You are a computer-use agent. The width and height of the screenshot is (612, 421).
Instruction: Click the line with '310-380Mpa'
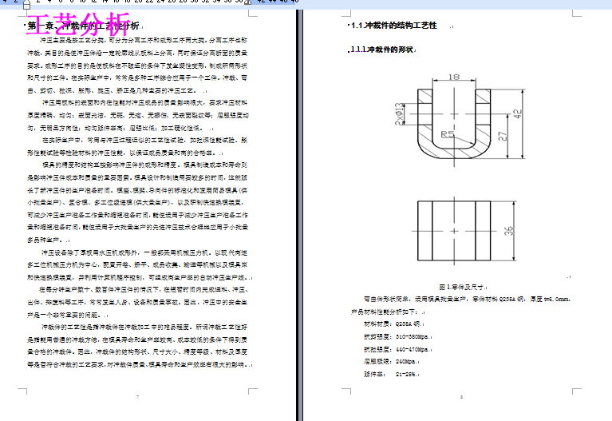[x=397, y=336]
